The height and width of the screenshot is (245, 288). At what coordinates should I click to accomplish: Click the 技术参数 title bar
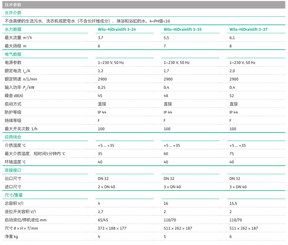[144, 5]
